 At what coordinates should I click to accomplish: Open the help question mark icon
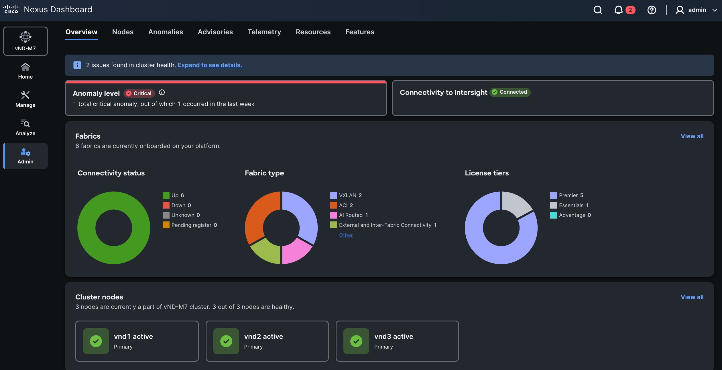(652, 10)
